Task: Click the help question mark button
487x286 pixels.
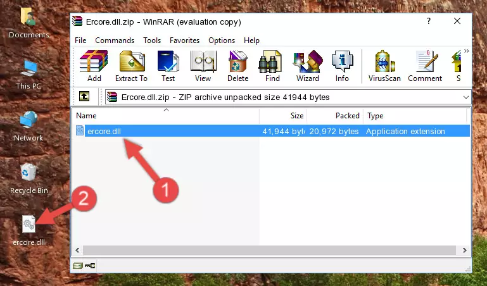Action: [429, 22]
